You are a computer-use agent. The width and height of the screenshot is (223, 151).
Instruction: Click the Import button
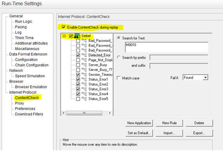[169, 133]
